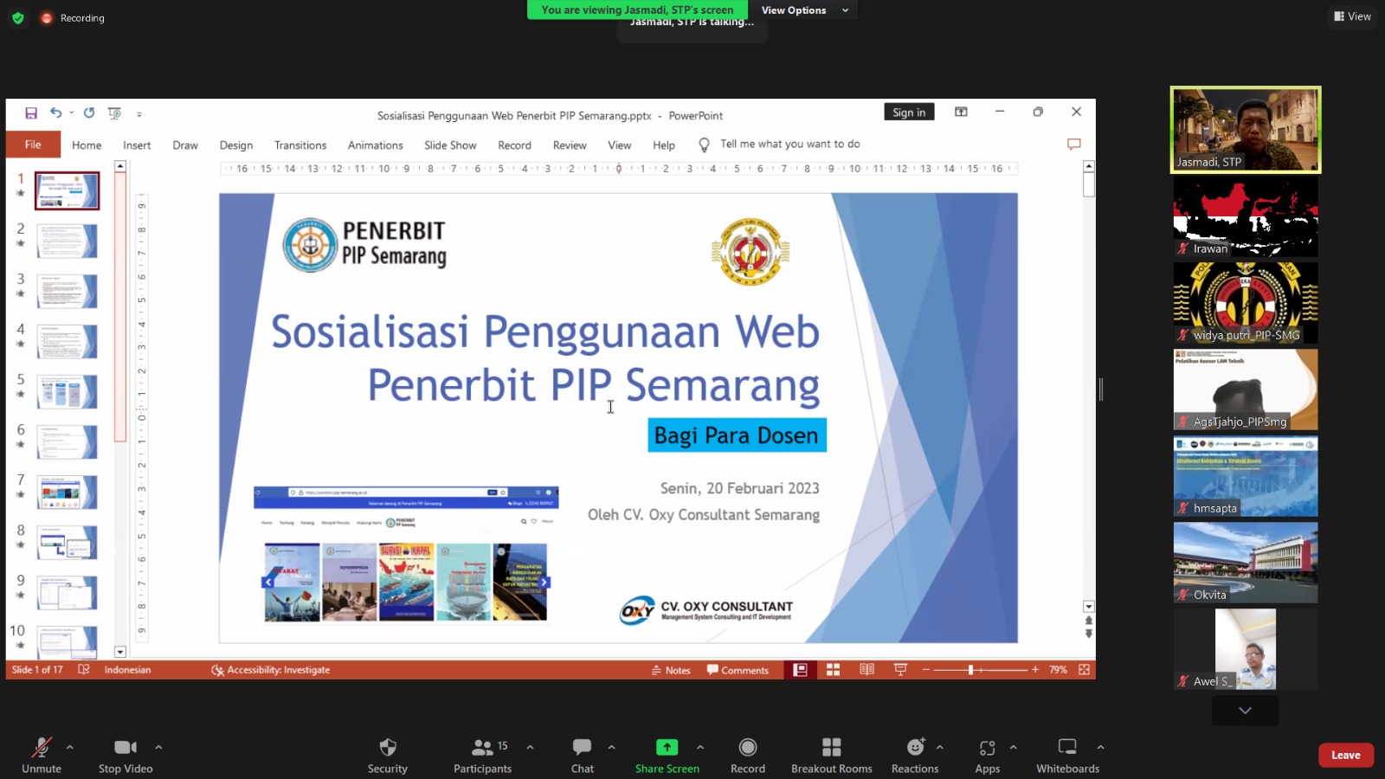1385x779 pixels.
Task: Expand Chat options arrow
Action: tap(611, 747)
